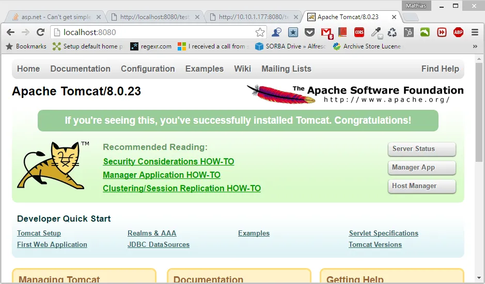
Task: Open the Tomcat Versions link
Action: 375,244
